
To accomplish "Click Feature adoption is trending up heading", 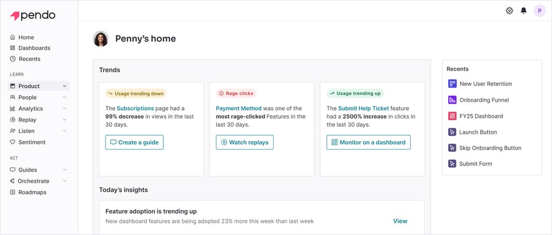I will [151, 211].
